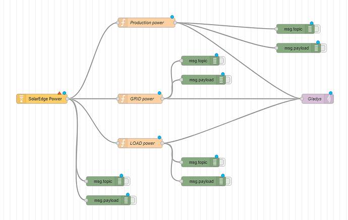Toggle the msg.payload debug button under SolarEdge Power
Screen dimensions: 348x220
pyautogui.click(x=134, y=200)
